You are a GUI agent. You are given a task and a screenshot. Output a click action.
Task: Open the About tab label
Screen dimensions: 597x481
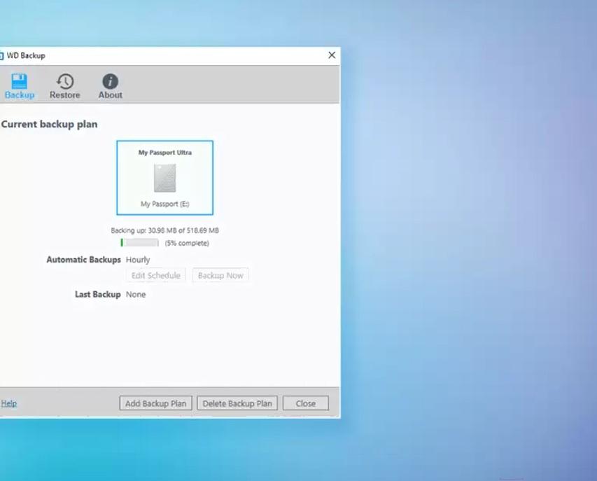pyautogui.click(x=110, y=95)
